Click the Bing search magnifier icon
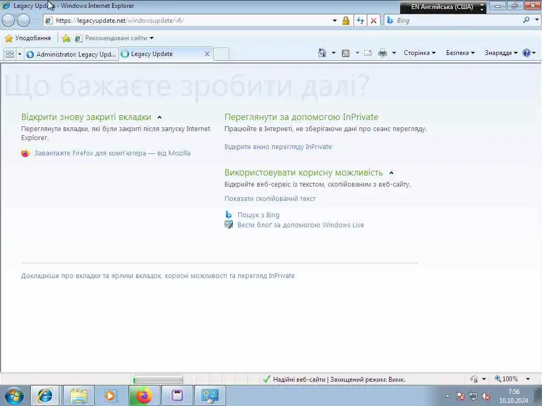This screenshot has height=406, width=542. point(526,21)
